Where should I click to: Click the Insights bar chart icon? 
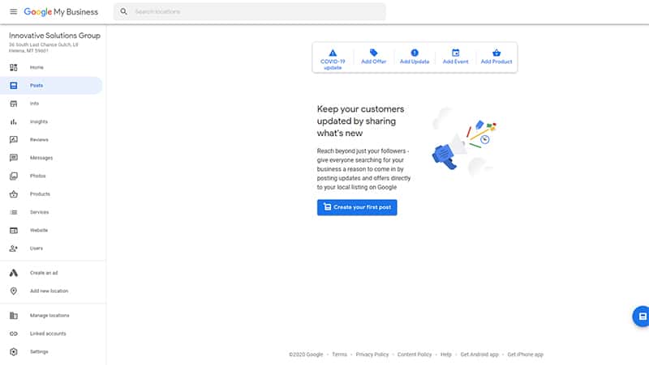point(14,122)
